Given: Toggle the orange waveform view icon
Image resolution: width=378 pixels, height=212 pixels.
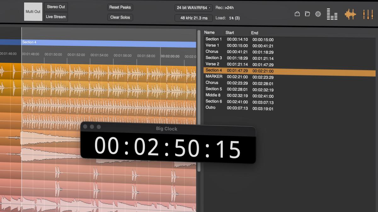Looking at the screenshot, I should pyautogui.click(x=350, y=14).
